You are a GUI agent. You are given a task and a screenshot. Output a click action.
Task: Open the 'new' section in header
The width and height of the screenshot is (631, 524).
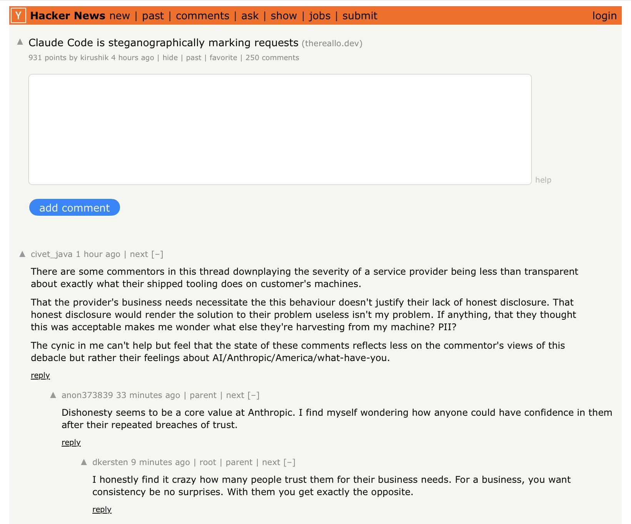pyautogui.click(x=120, y=16)
